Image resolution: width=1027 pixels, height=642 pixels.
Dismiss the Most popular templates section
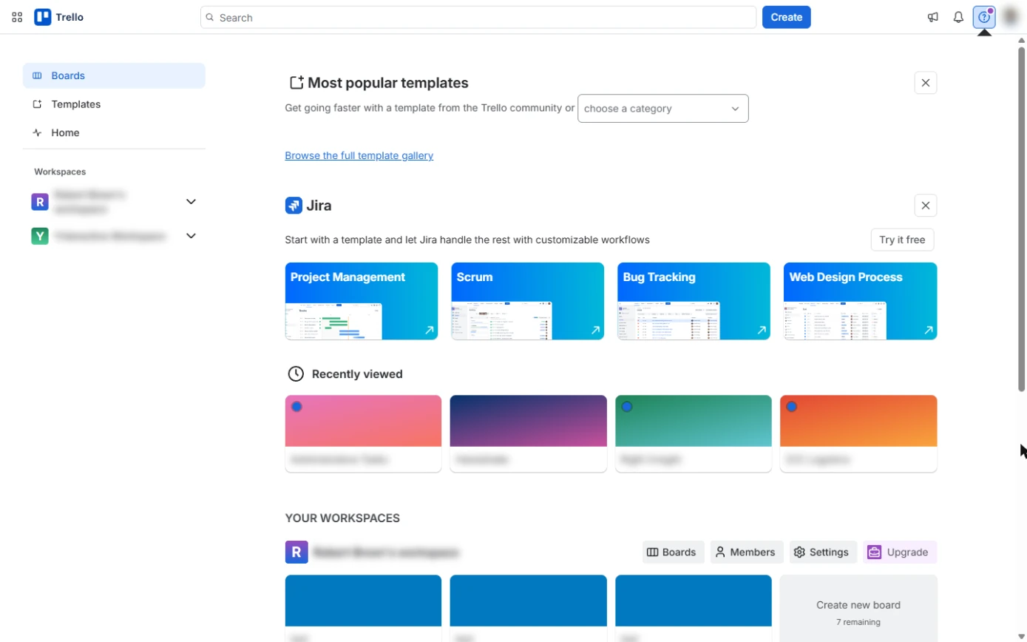click(x=926, y=83)
